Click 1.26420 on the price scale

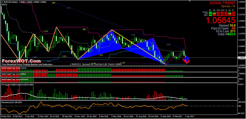[242, 2]
